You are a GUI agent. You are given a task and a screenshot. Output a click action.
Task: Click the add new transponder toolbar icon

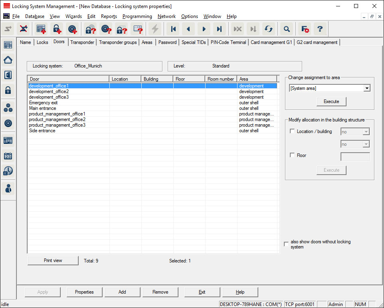click(72, 29)
